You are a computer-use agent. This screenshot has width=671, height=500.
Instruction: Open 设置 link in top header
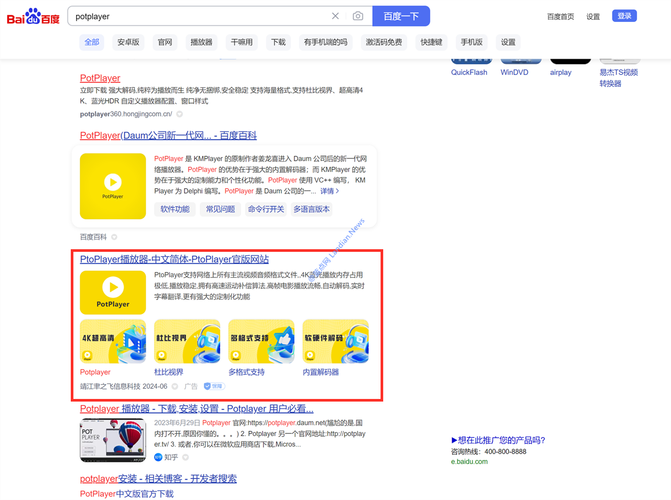pyautogui.click(x=593, y=17)
